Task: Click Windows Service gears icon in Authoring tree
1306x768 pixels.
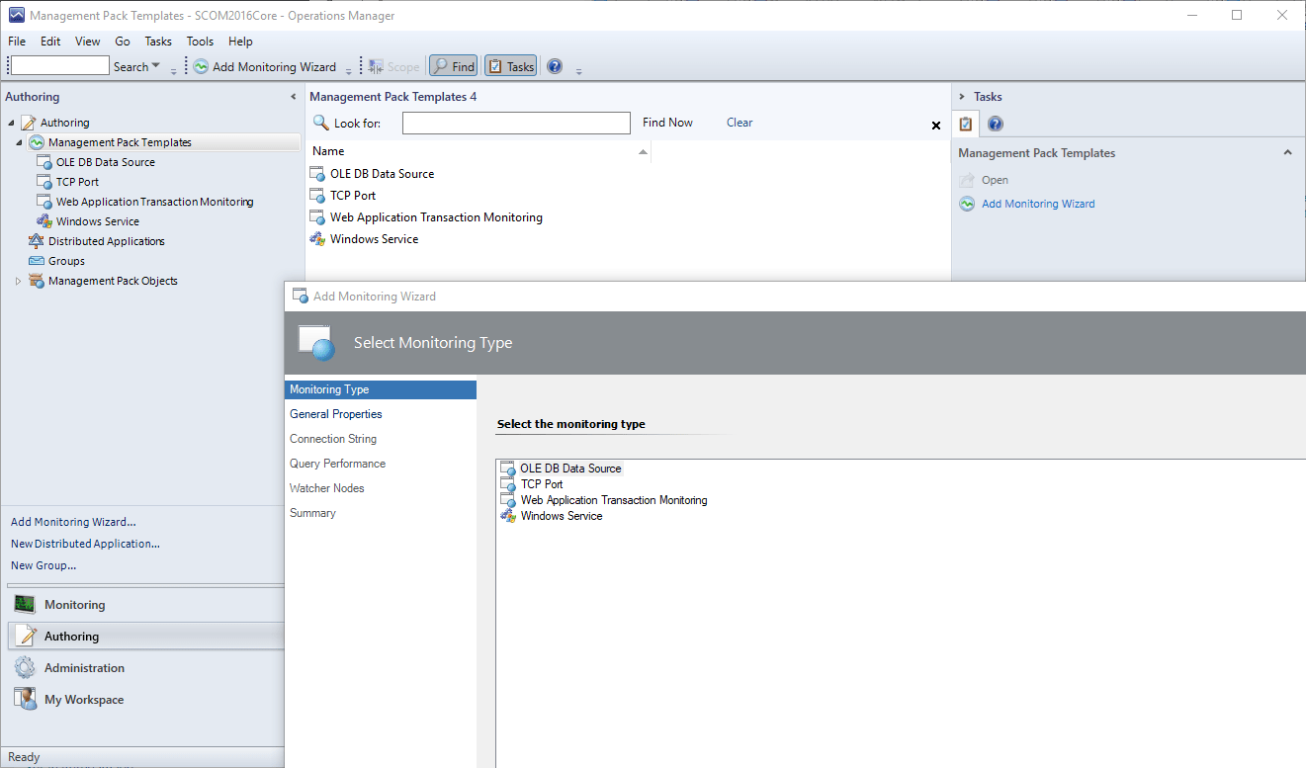Action: coord(44,221)
